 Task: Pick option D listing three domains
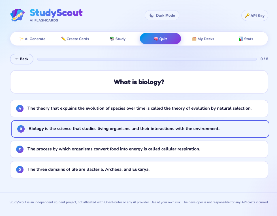click(139, 169)
